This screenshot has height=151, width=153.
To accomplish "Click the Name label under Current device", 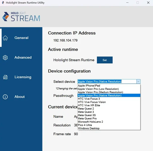I will pyautogui.click(x=58, y=117).
